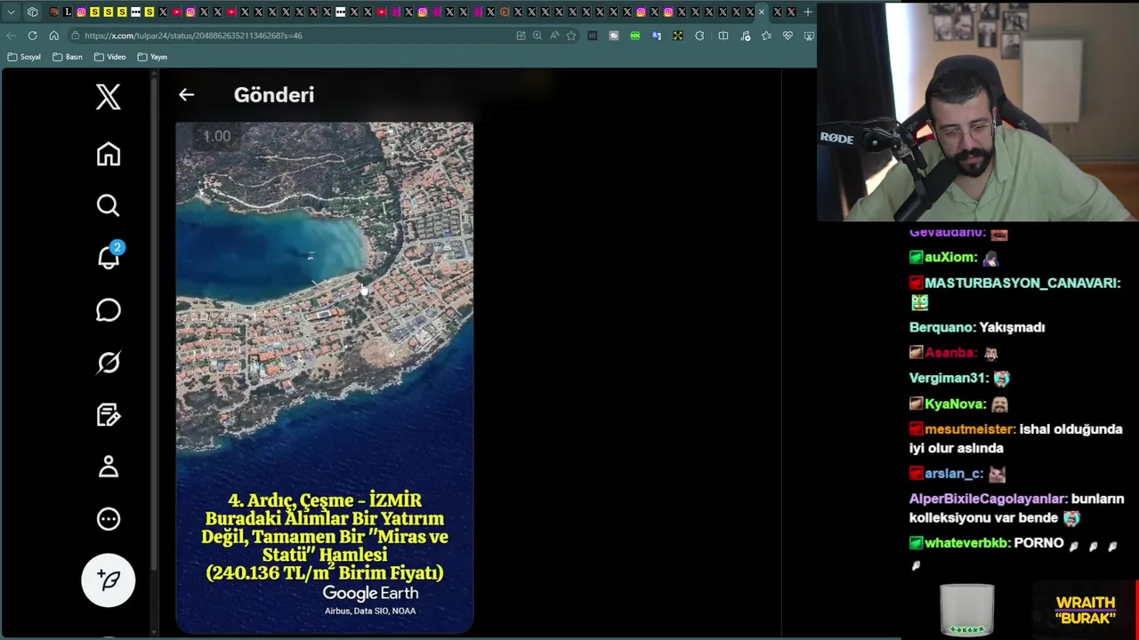Switch to the tab with orange circular favicon

(x=505, y=12)
